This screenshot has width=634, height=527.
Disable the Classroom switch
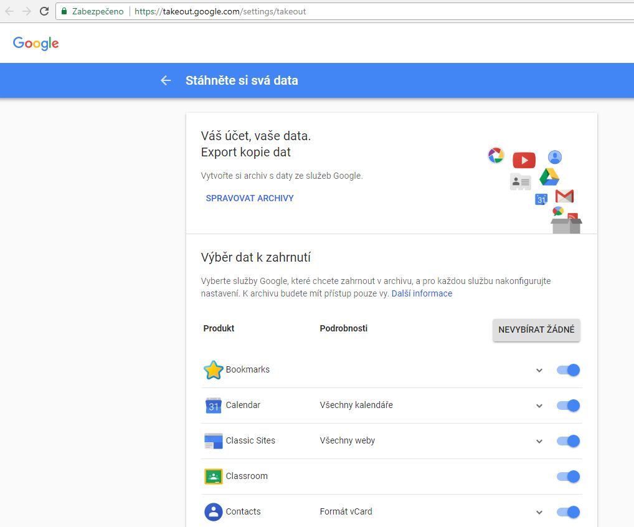pos(568,477)
